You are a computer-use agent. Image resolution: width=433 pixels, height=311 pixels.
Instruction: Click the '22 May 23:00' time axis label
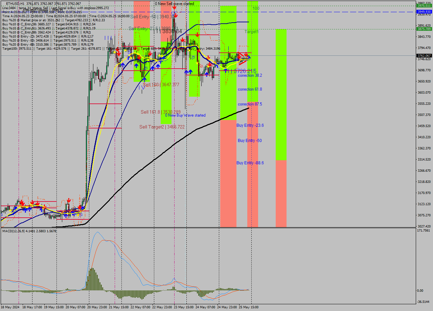tap(162, 307)
